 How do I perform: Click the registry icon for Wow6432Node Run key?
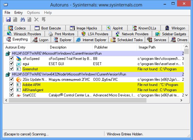coord(8,74)
